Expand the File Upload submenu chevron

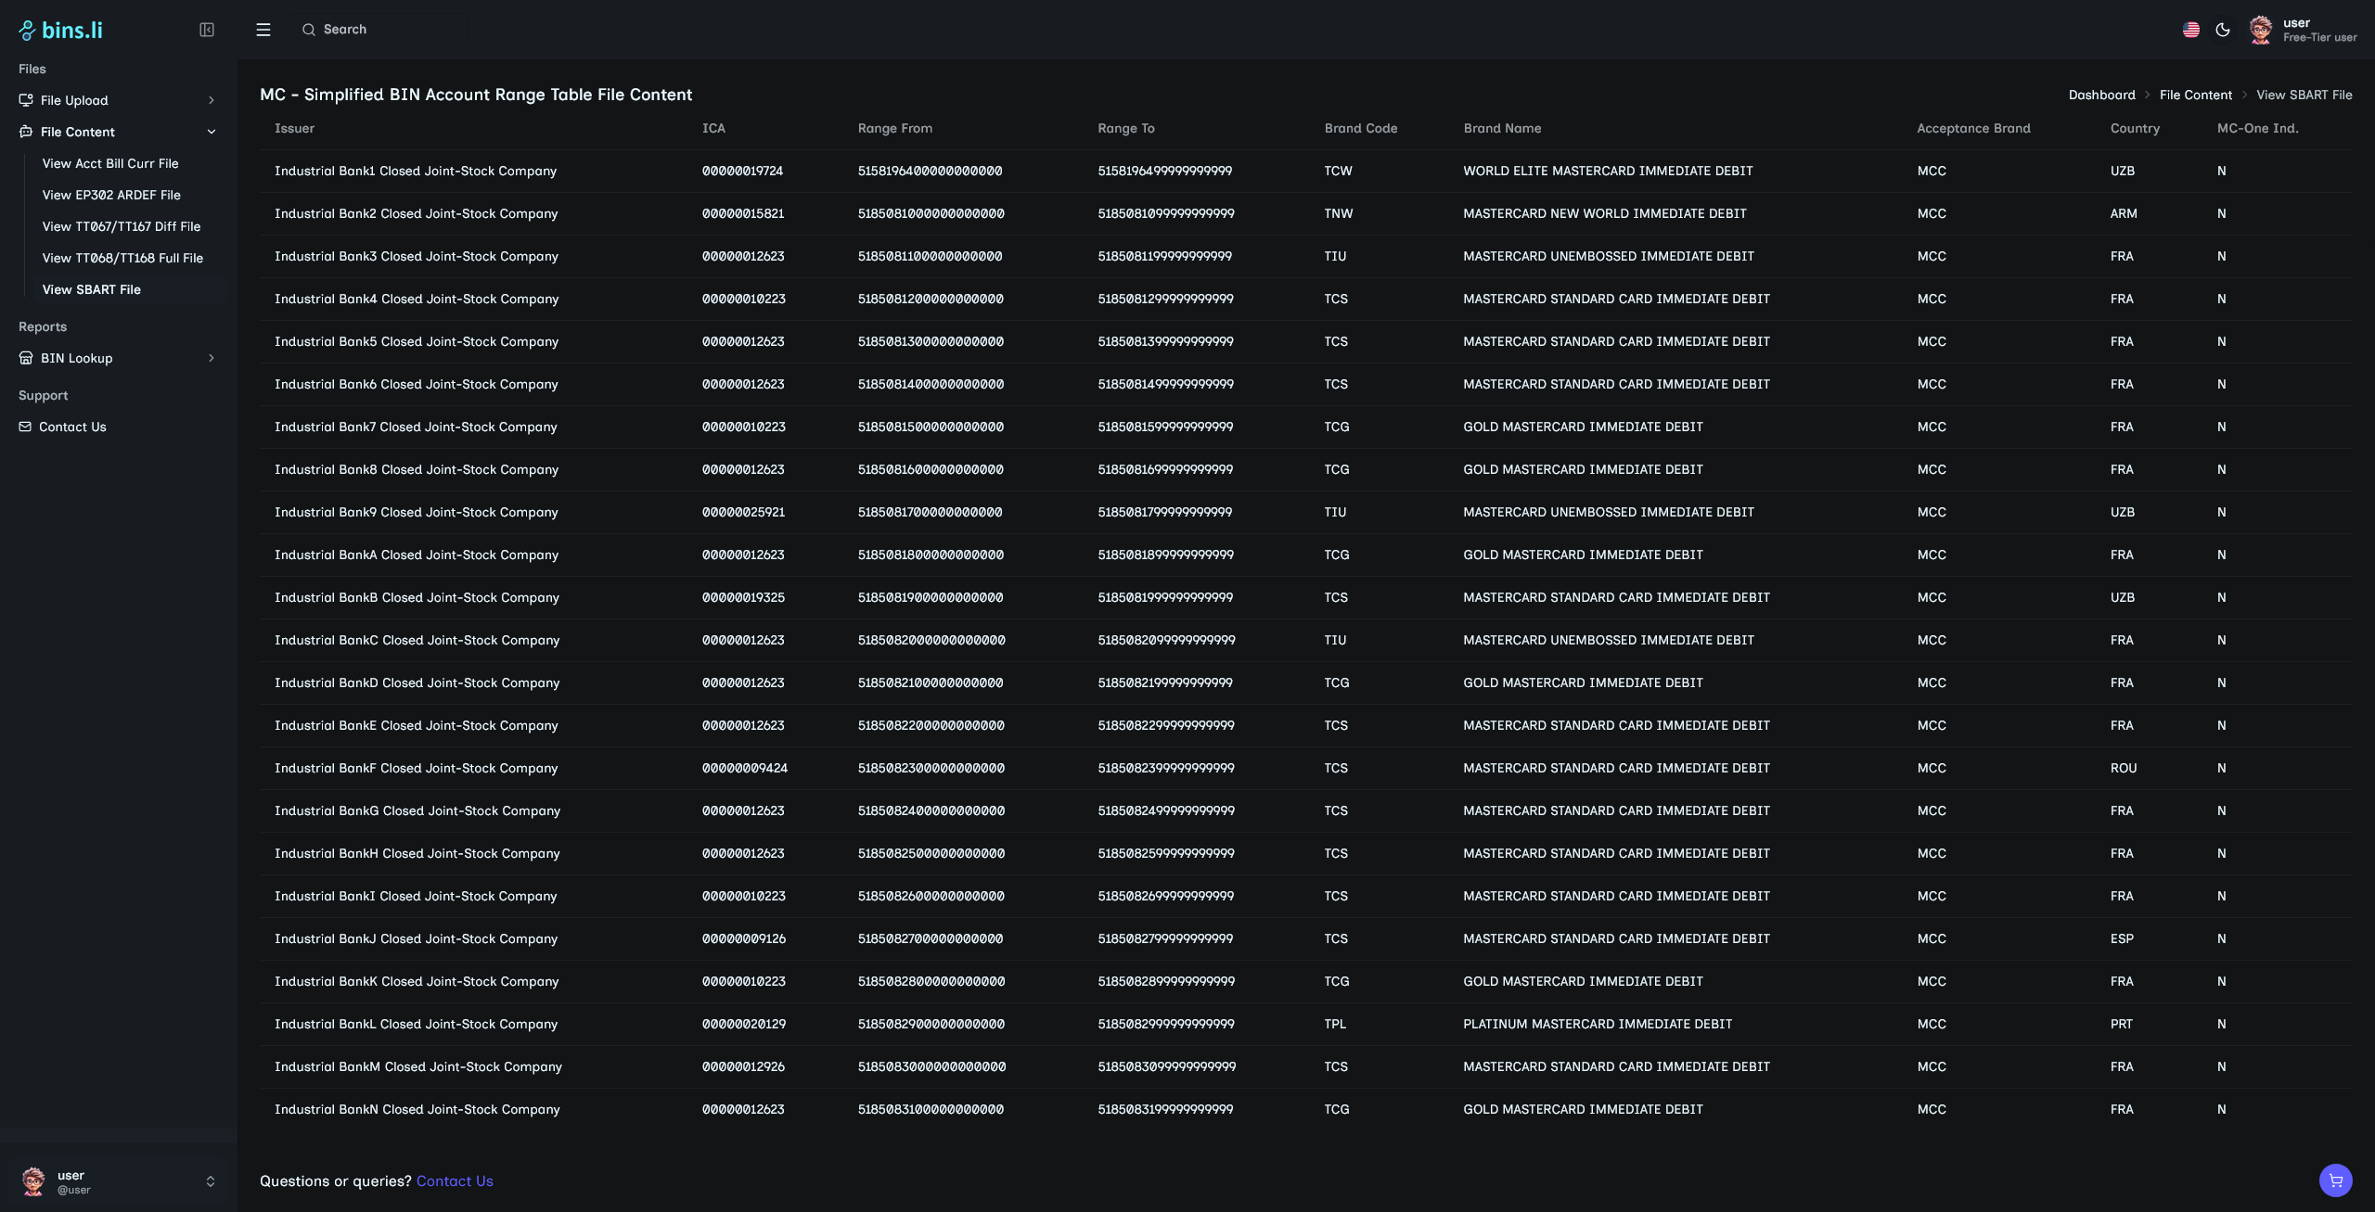click(212, 100)
